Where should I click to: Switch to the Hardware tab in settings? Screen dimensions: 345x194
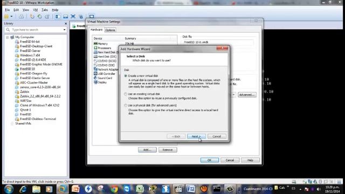96,30
